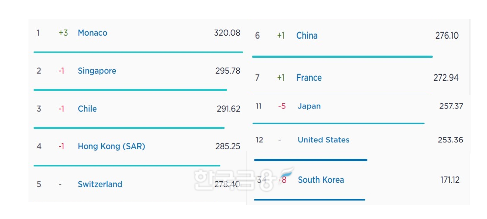Click the teal speed bar under Monaco

pyautogui.click(x=138, y=52)
